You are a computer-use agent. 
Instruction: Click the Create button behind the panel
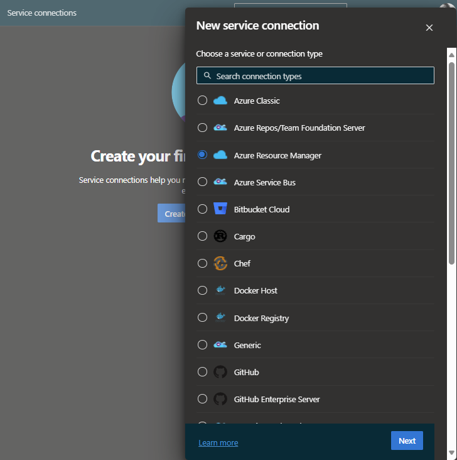[x=171, y=213]
